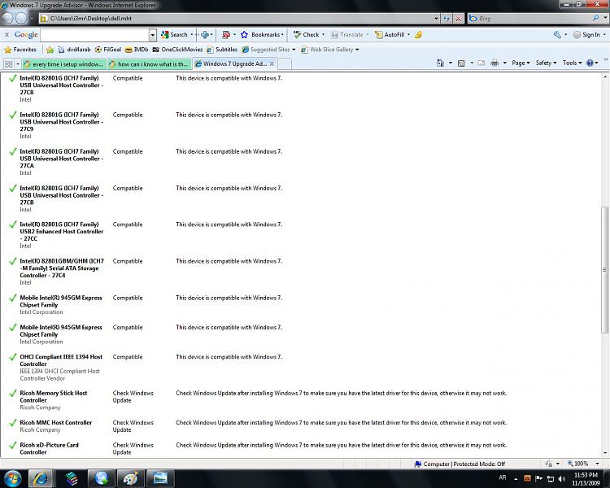Open the IMDb favorite link
610x488 pixels.
coord(137,50)
